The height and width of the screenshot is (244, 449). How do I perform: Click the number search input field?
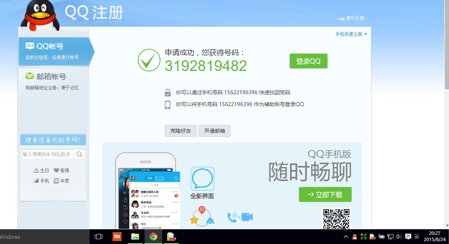[48, 154]
